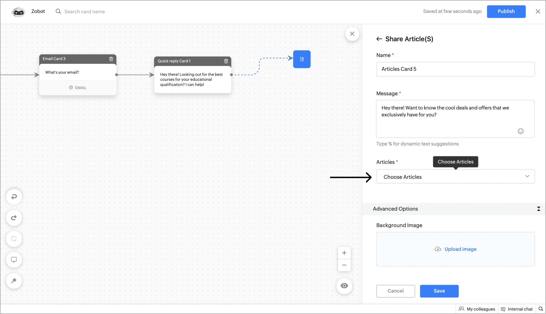Click the monitor screen icon
Viewport: 546px width, 314px height.
pyautogui.click(x=14, y=260)
